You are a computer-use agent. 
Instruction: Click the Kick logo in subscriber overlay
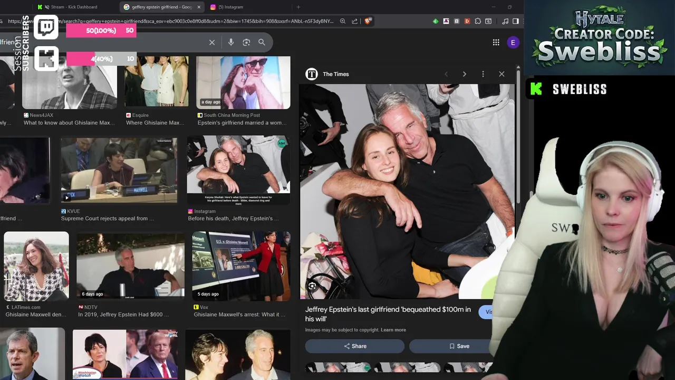(x=46, y=58)
